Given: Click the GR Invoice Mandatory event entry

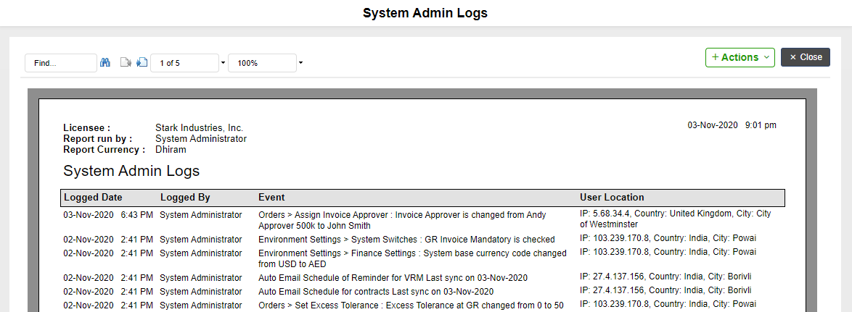Looking at the screenshot, I should click(406, 240).
